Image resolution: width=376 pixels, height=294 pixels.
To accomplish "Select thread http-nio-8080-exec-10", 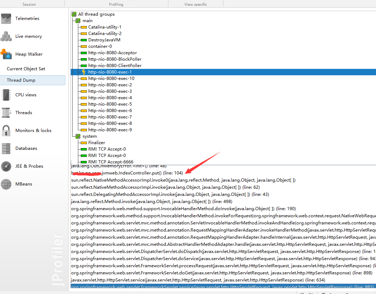I will (x=111, y=78).
